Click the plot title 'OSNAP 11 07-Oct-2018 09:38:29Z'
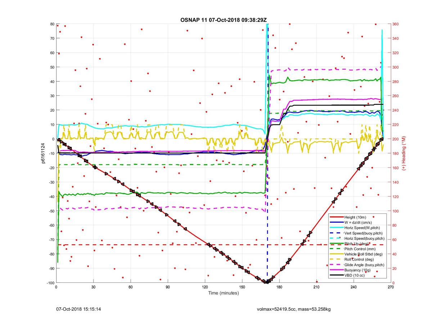Screen dimensions: 432x318 (224, 19)
